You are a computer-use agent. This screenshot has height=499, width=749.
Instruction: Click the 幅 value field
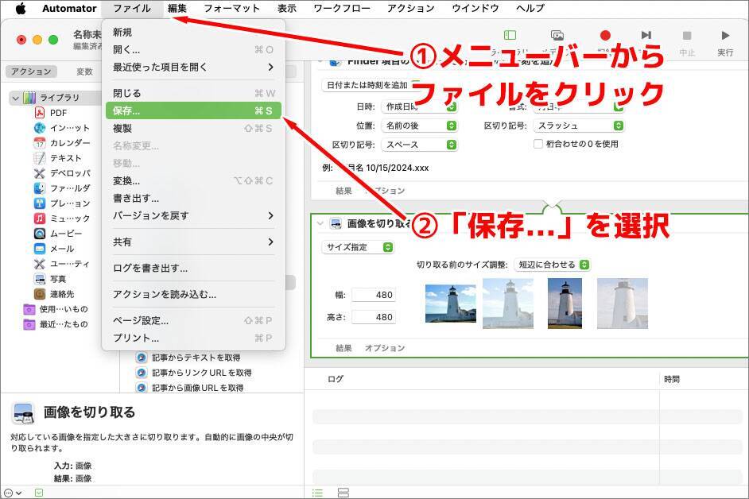(373, 295)
